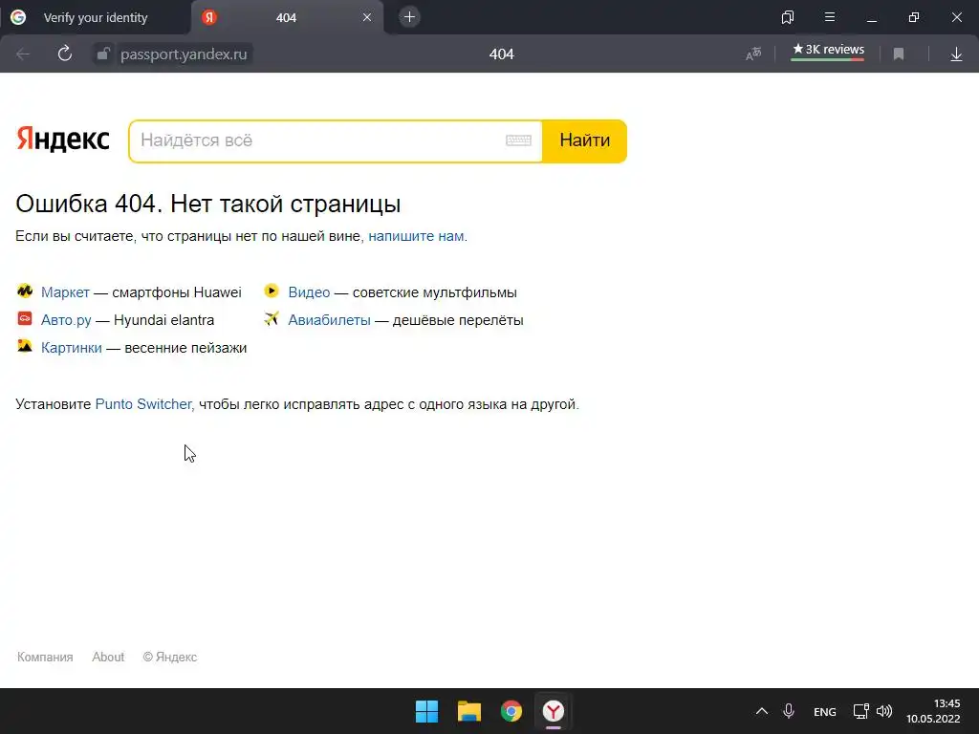Open the network status tray icon

pyautogui.click(x=861, y=711)
